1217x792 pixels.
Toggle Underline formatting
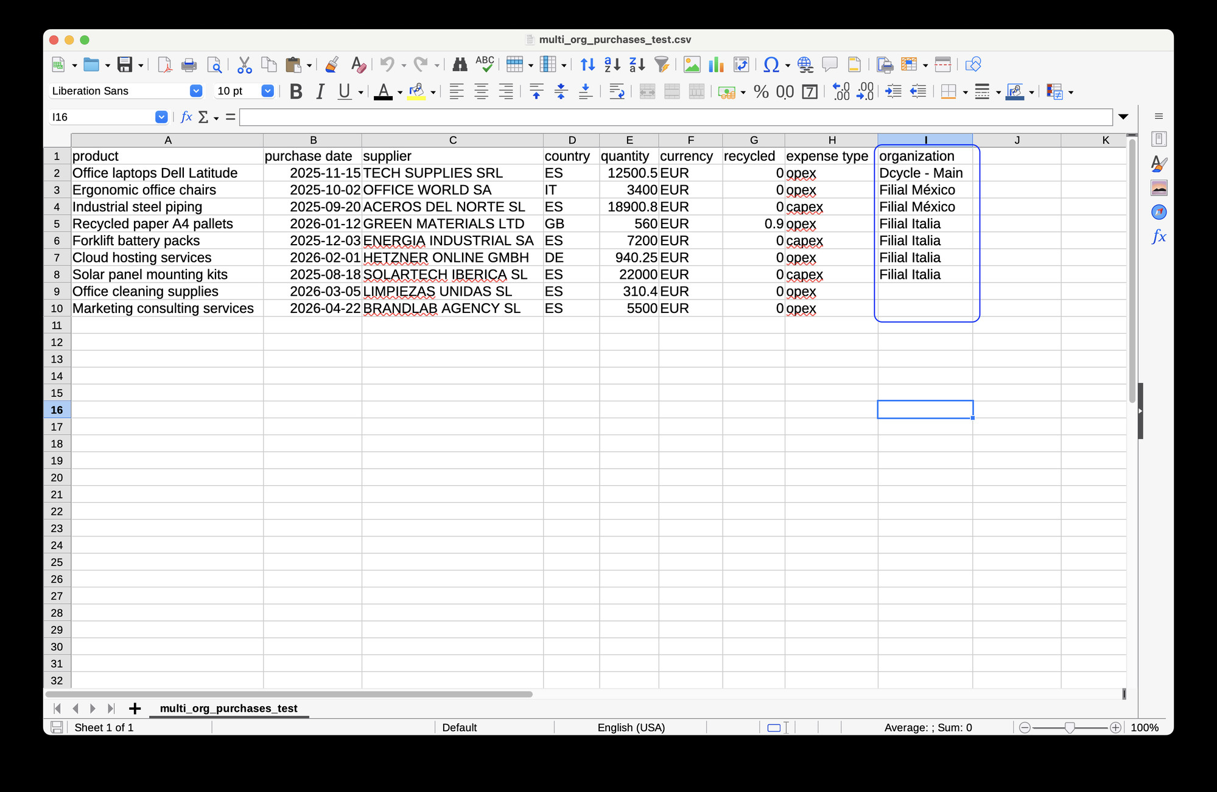pos(344,92)
